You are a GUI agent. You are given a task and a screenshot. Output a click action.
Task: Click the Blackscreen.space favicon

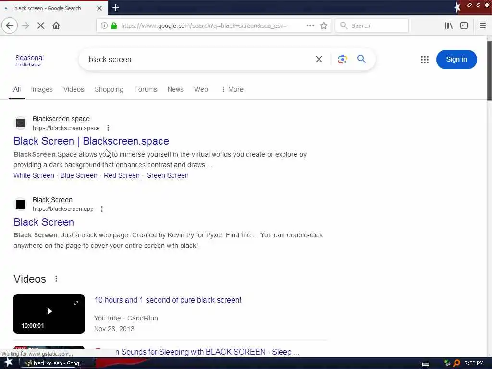click(x=20, y=123)
